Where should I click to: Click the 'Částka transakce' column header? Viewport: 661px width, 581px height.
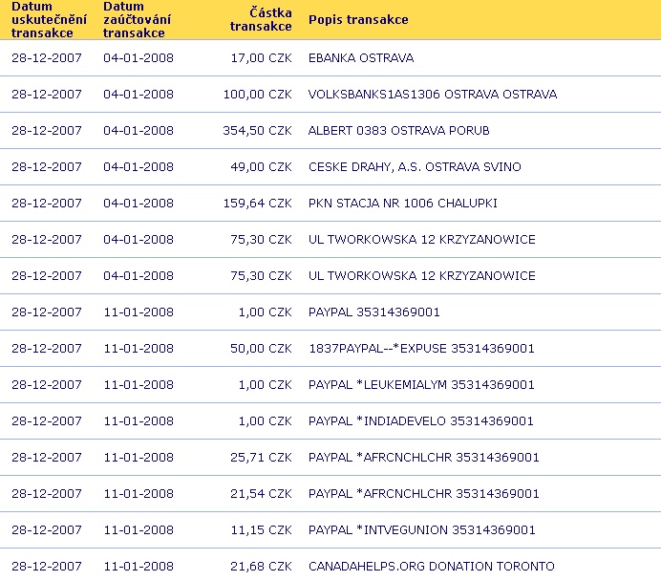261,19
